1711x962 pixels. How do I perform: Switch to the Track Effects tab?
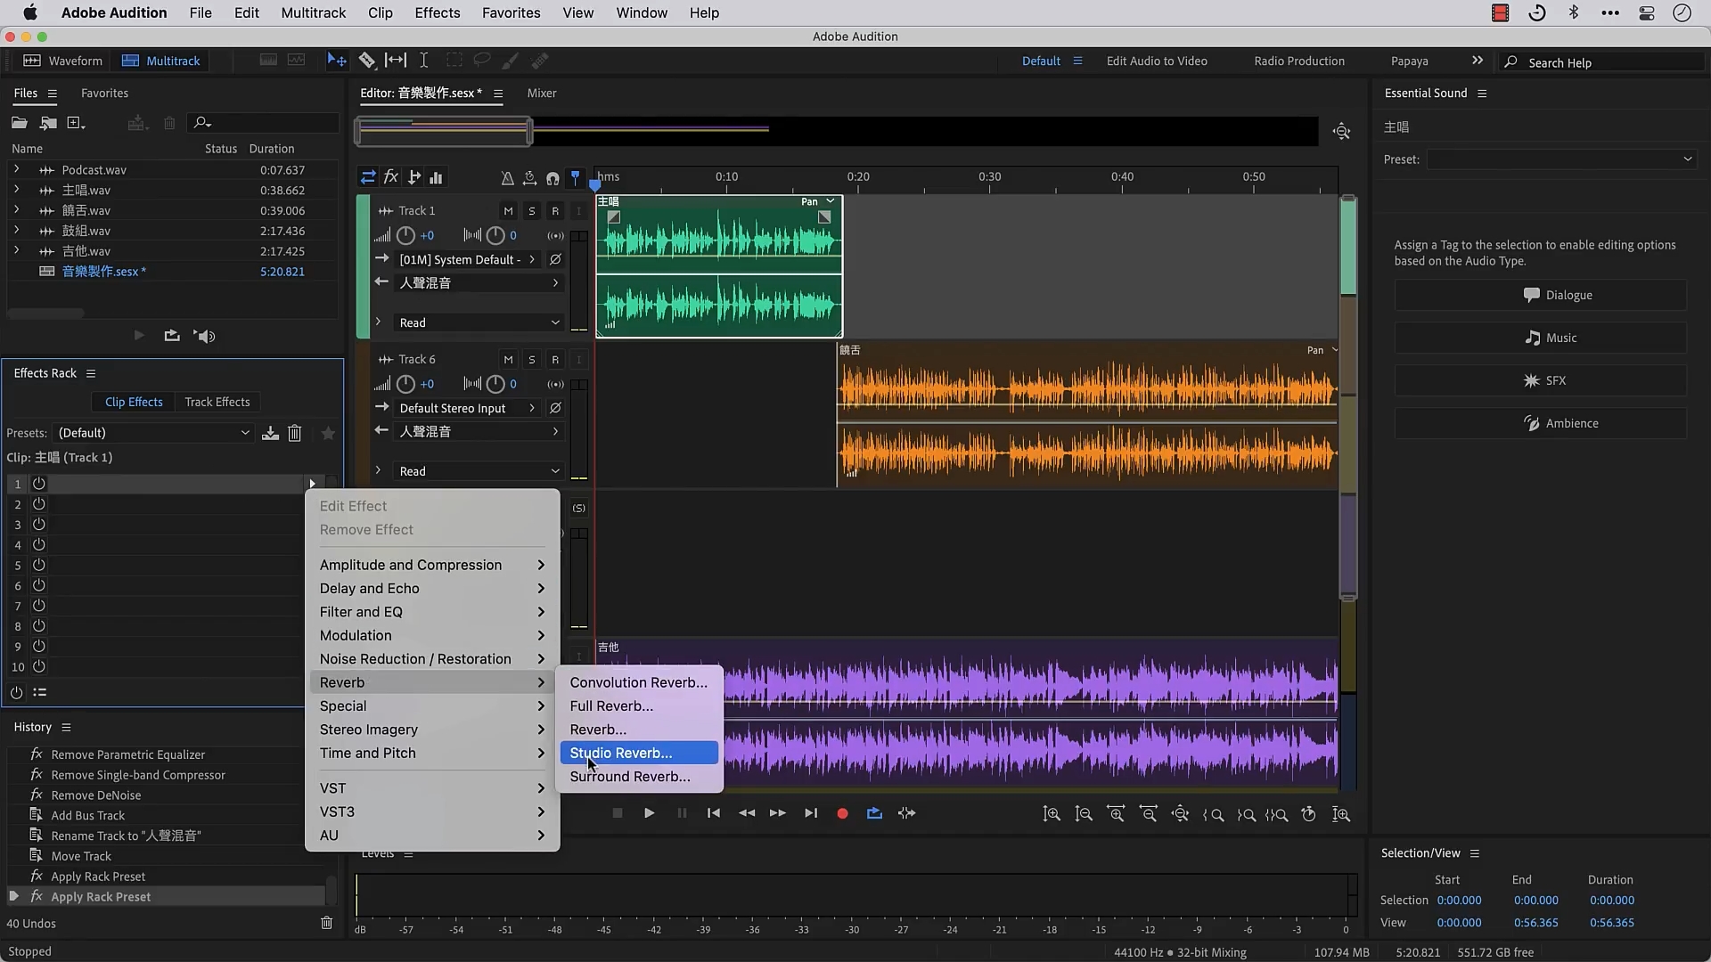(x=217, y=402)
